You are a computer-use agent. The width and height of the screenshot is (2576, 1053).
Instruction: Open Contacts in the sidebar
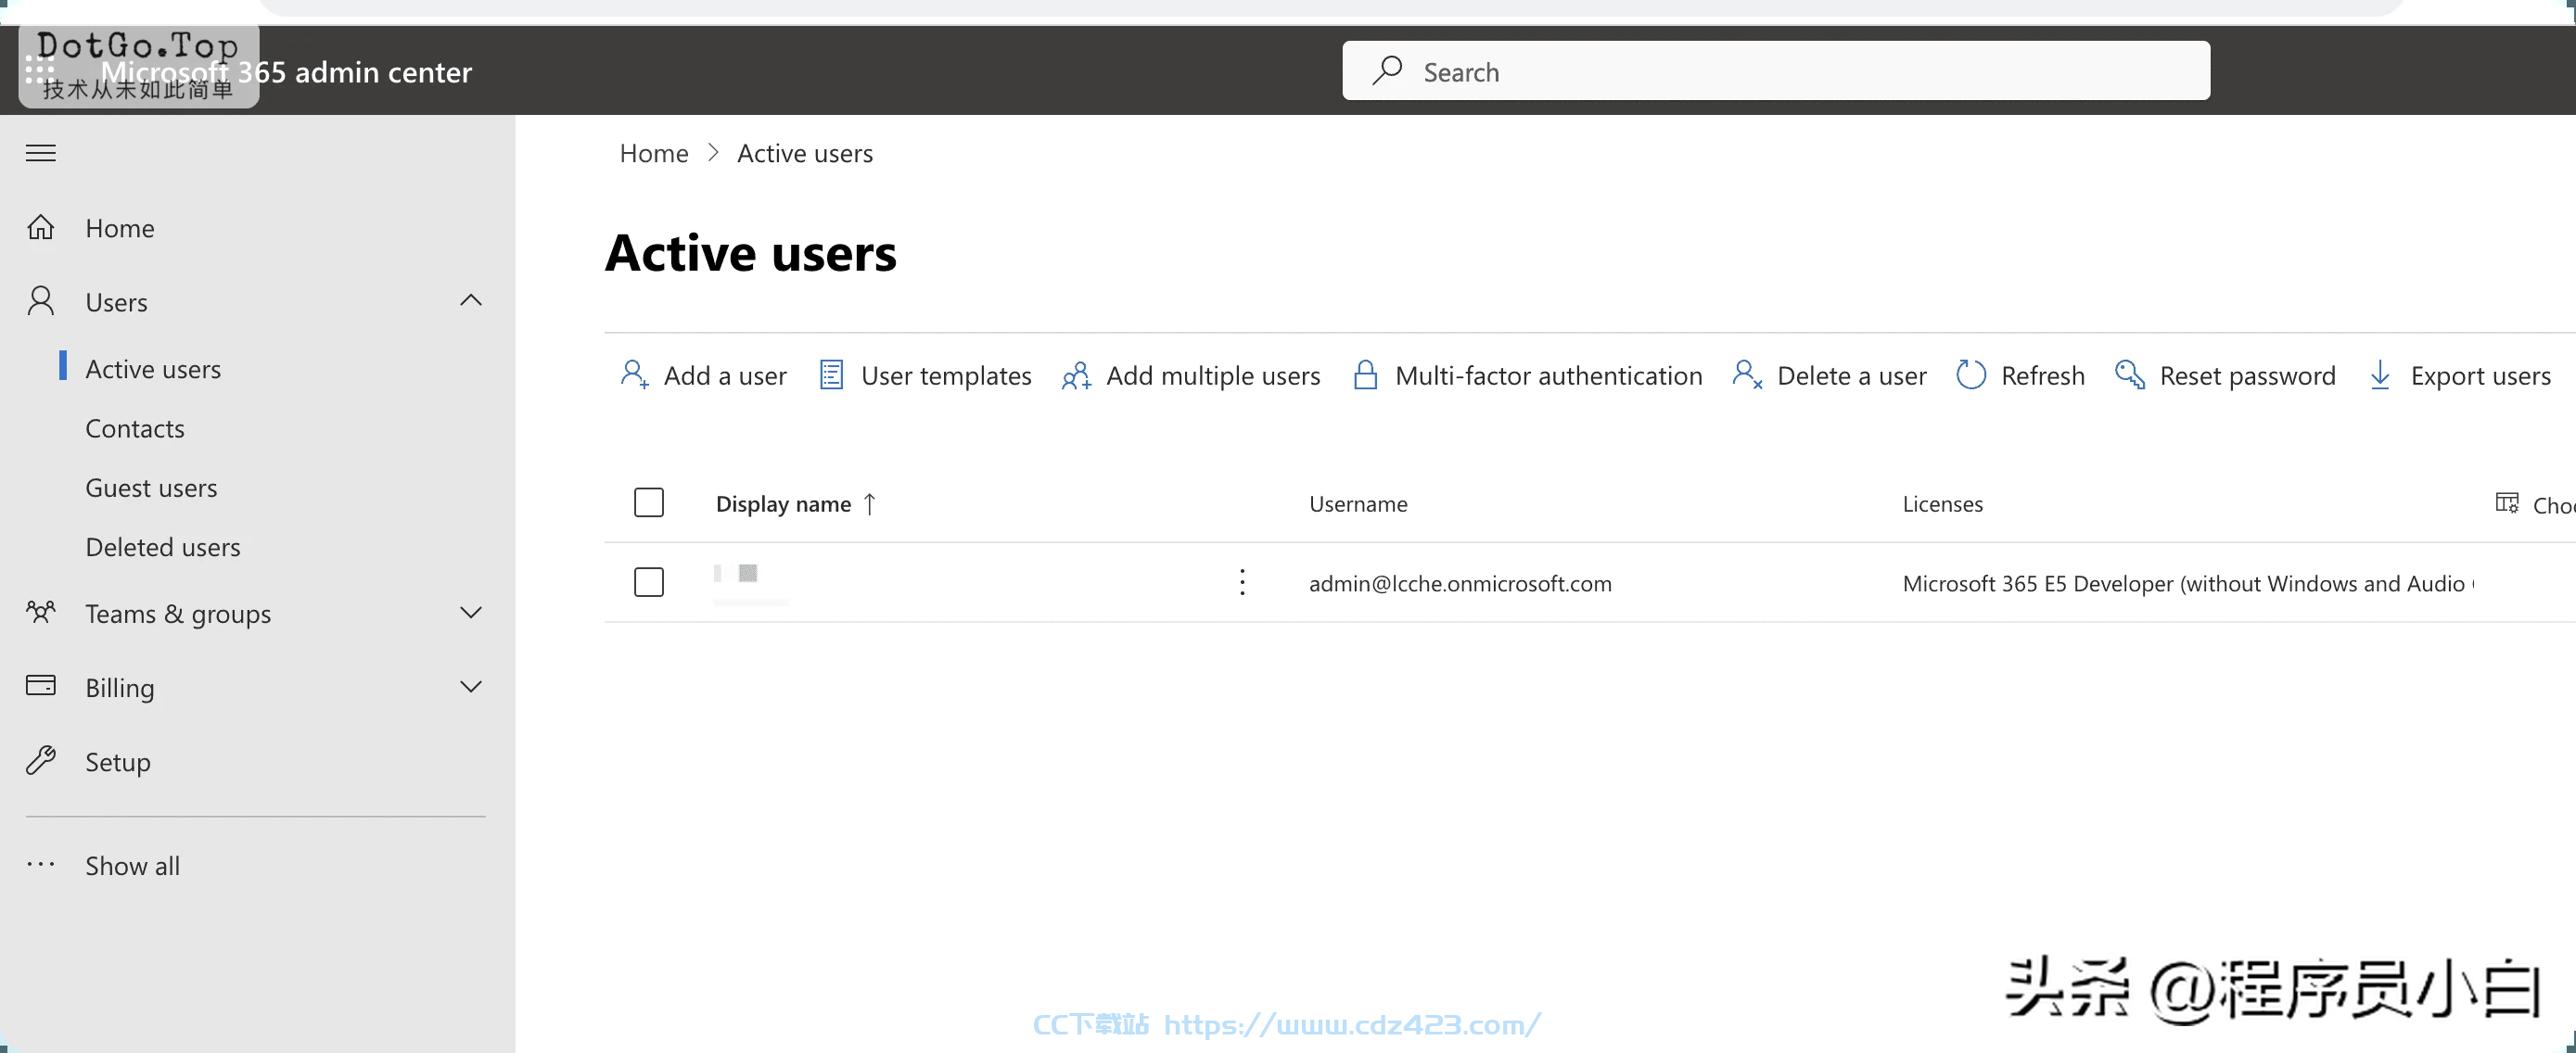(135, 428)
